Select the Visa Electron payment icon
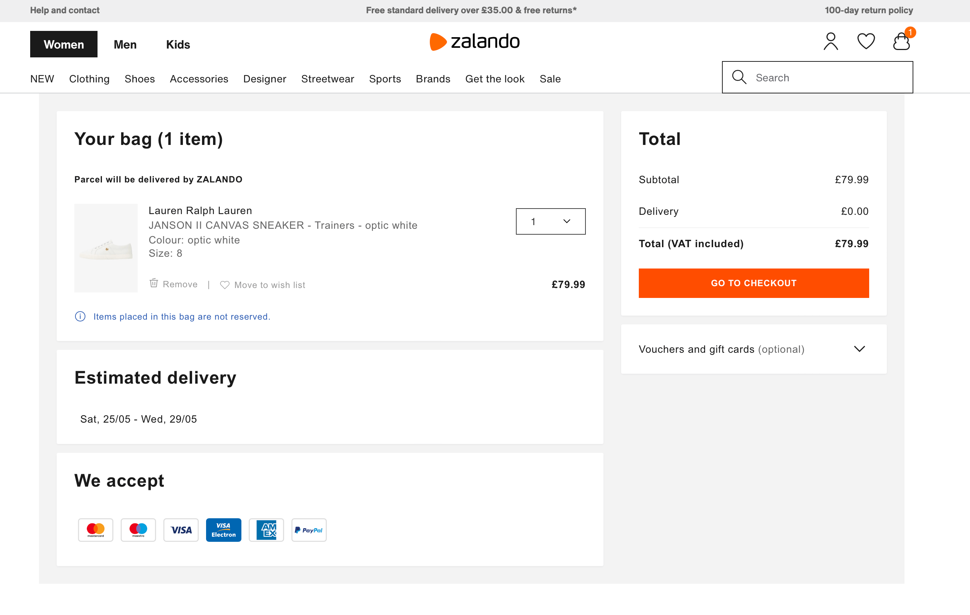Image resolution: width=970 pixels, height=615 pixels. tap(224, 530)
